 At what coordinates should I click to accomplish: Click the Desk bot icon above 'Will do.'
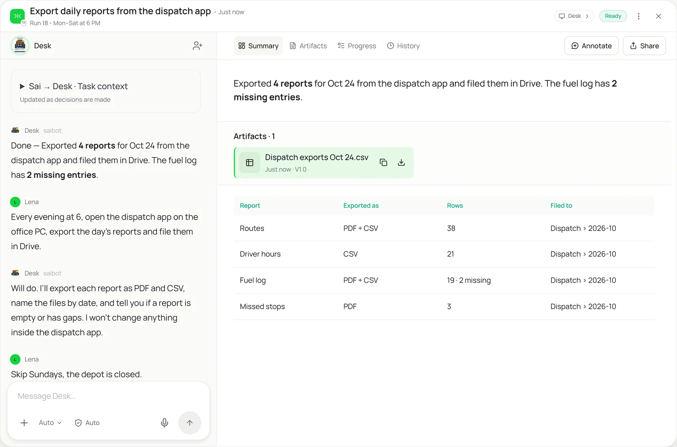15,273
